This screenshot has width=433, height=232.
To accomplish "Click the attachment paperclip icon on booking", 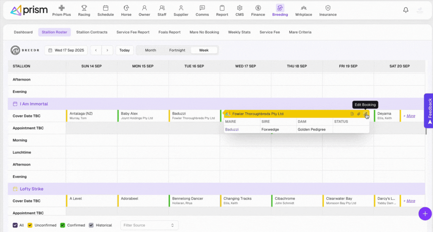I will [x=359, y=114].
